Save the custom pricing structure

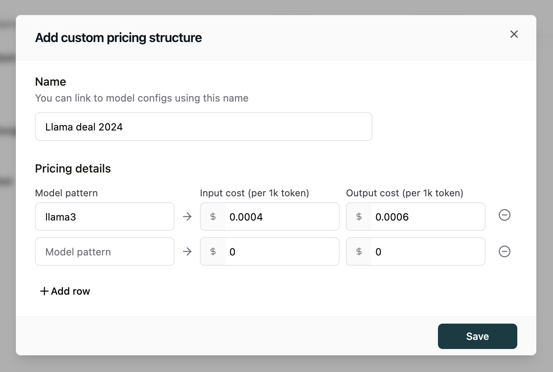click(x=477, y=336)
